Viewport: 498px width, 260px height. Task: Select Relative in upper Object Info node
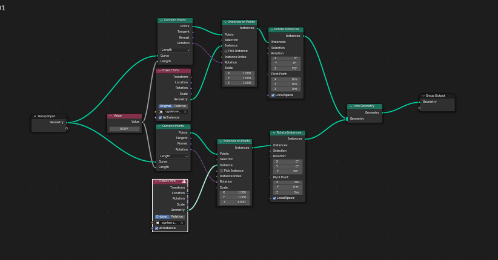click(x=180, y=106)
